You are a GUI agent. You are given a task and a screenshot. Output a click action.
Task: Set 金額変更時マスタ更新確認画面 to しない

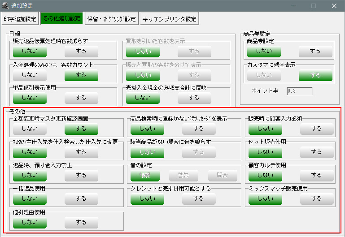click(x=30, y=129)
